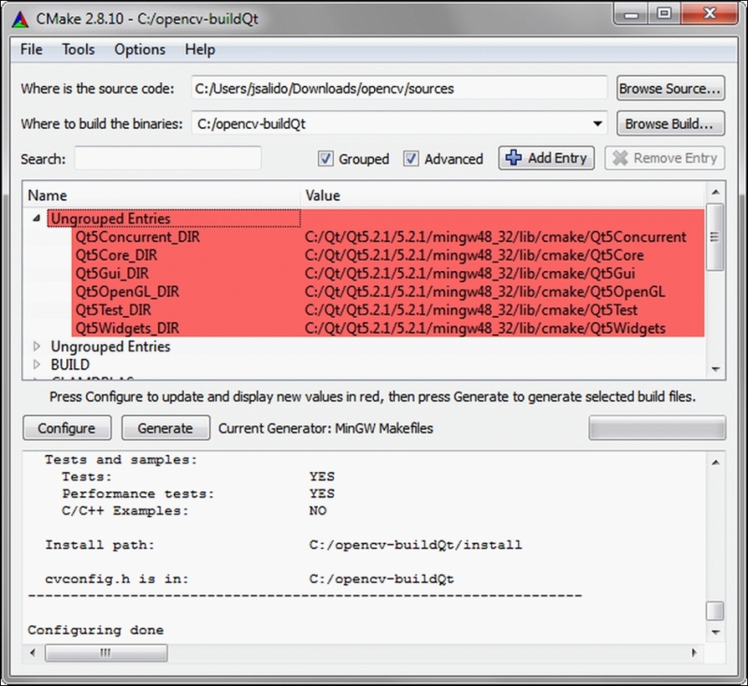Click the source code path field
This screenshot has height=686, width=748.
pyautogui.click(x=399, y=88)
